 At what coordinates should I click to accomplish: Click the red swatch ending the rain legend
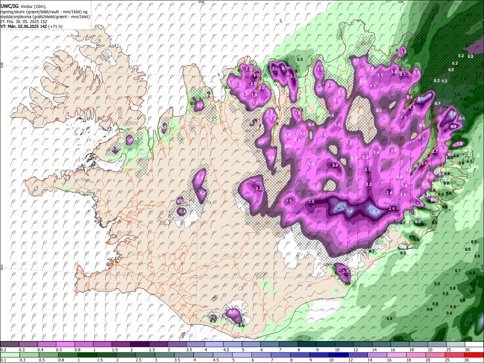pos(474,355)
